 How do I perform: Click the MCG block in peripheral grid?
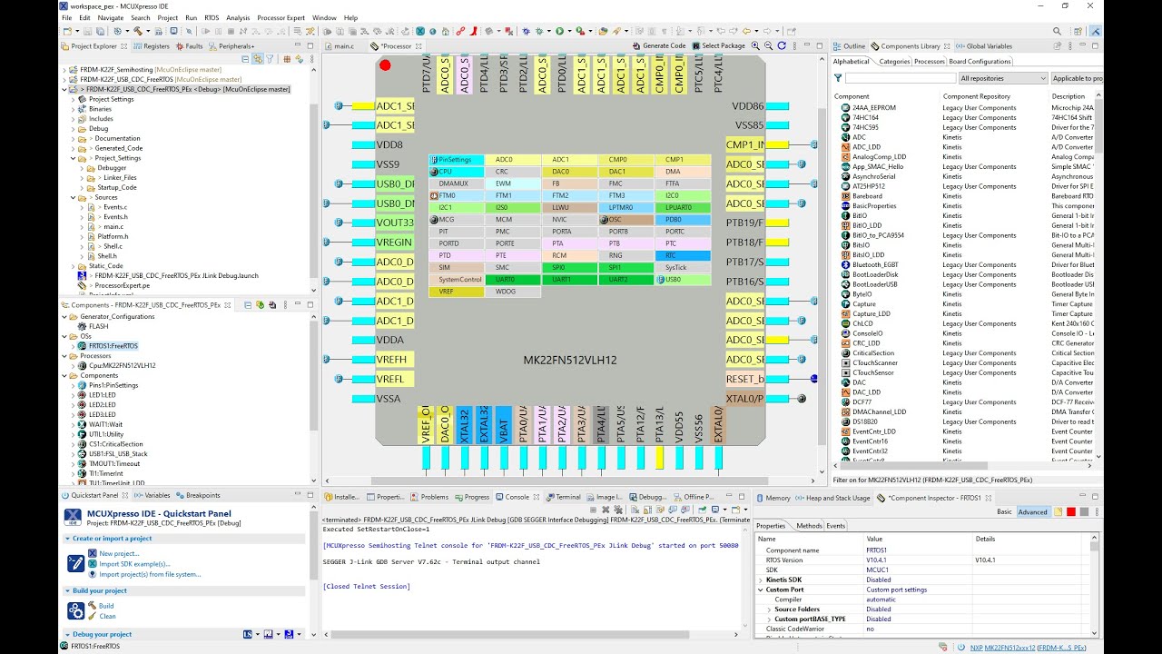coord(457,220)
